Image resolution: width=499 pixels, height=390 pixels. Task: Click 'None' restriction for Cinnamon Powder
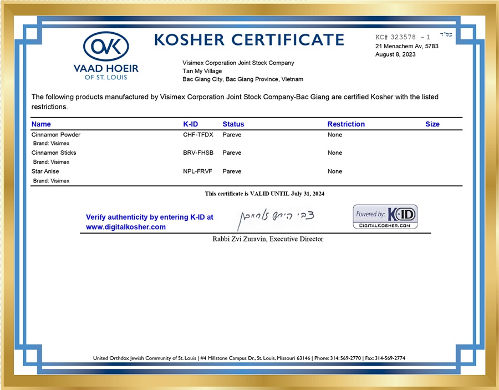click(x=335, y=135)
